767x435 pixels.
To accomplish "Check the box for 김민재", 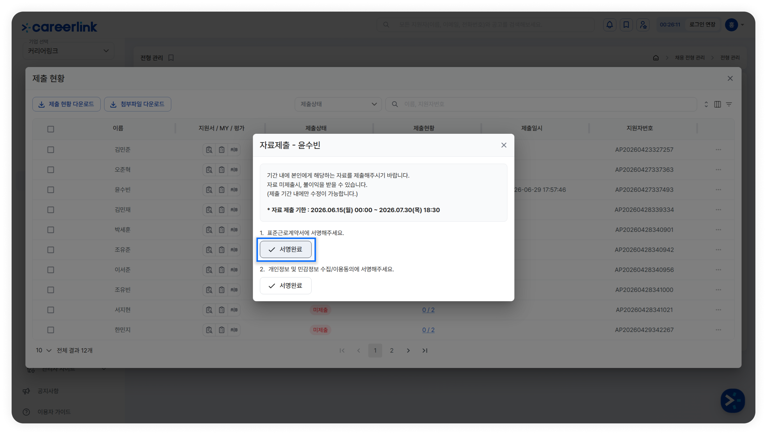I will 51,210.
